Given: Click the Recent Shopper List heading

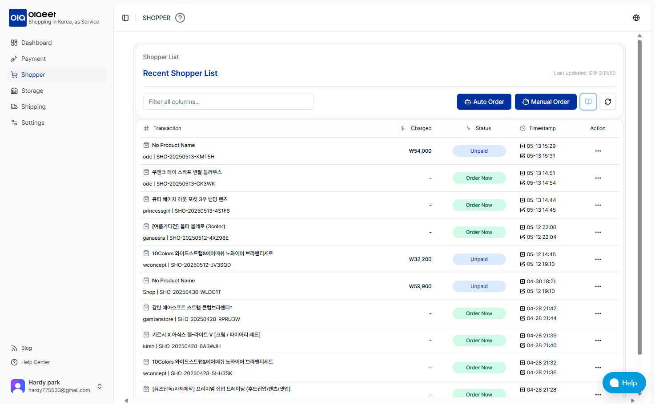Looking at the screenshot, I should (180, 73).
